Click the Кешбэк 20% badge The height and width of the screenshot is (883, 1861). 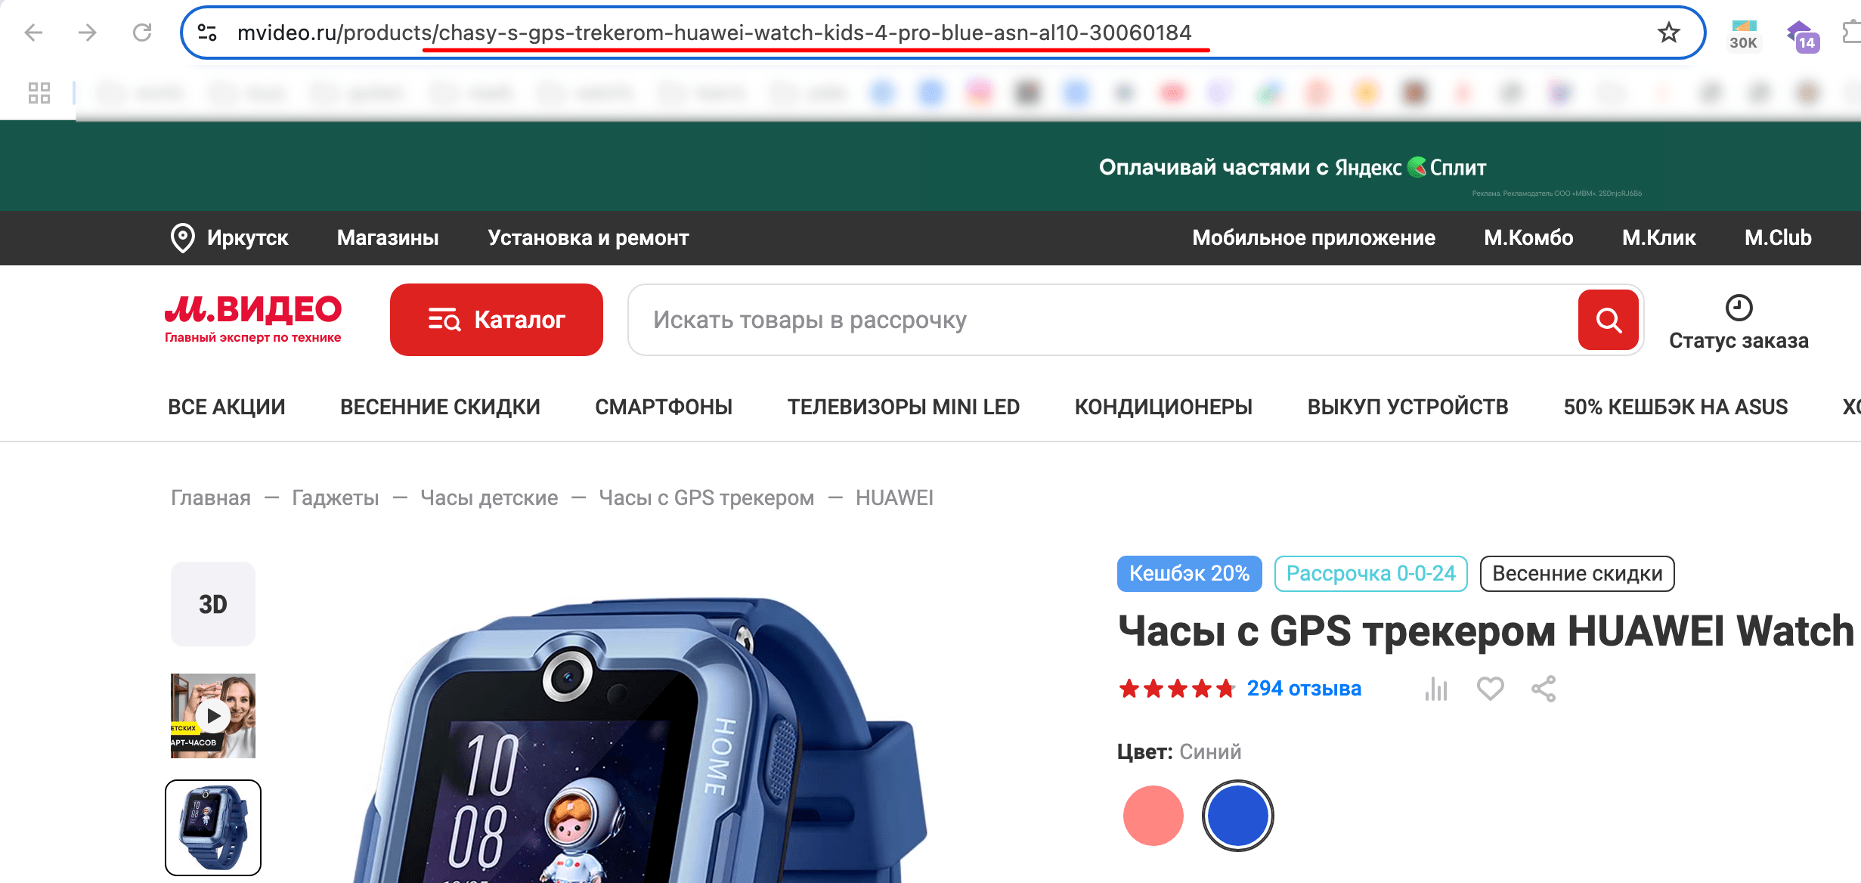tap(1190, 574)
